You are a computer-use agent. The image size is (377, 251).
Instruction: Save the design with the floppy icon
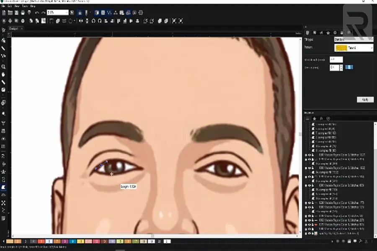point(17,13)
